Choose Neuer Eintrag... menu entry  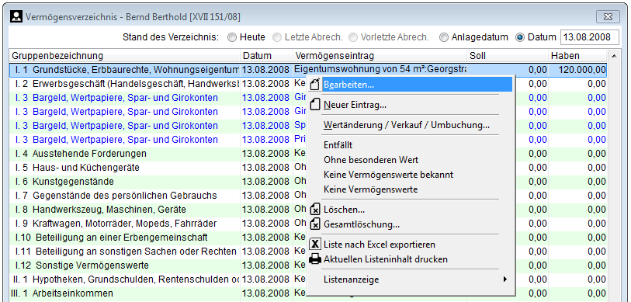[411, 105]
